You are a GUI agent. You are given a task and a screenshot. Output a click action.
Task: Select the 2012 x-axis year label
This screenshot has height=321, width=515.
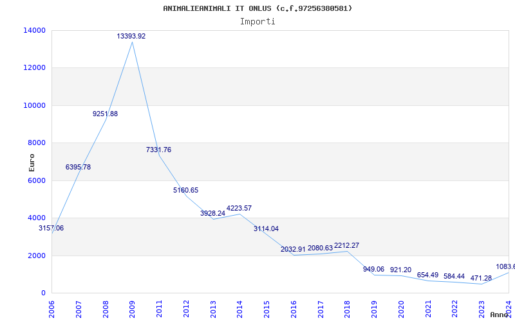click(186, 309)
